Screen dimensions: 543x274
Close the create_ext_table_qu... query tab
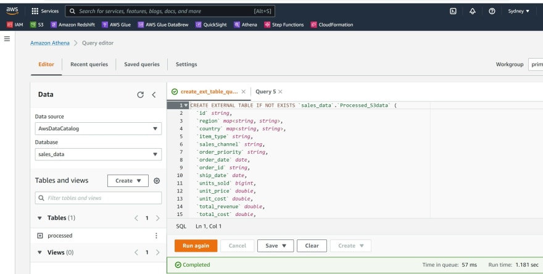[244, 91]
